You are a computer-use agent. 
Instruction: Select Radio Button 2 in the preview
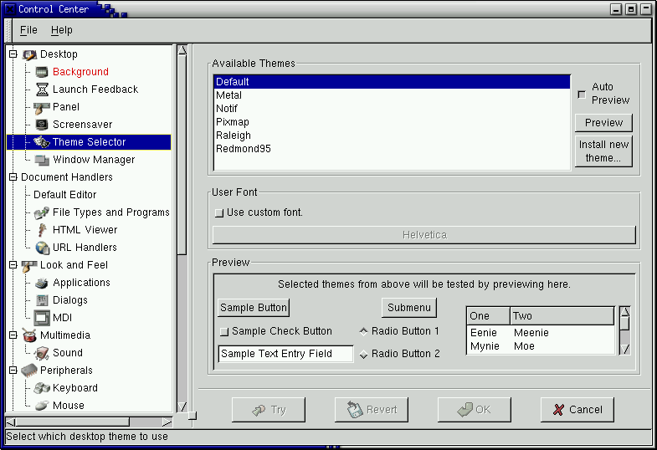pos(363,354)
